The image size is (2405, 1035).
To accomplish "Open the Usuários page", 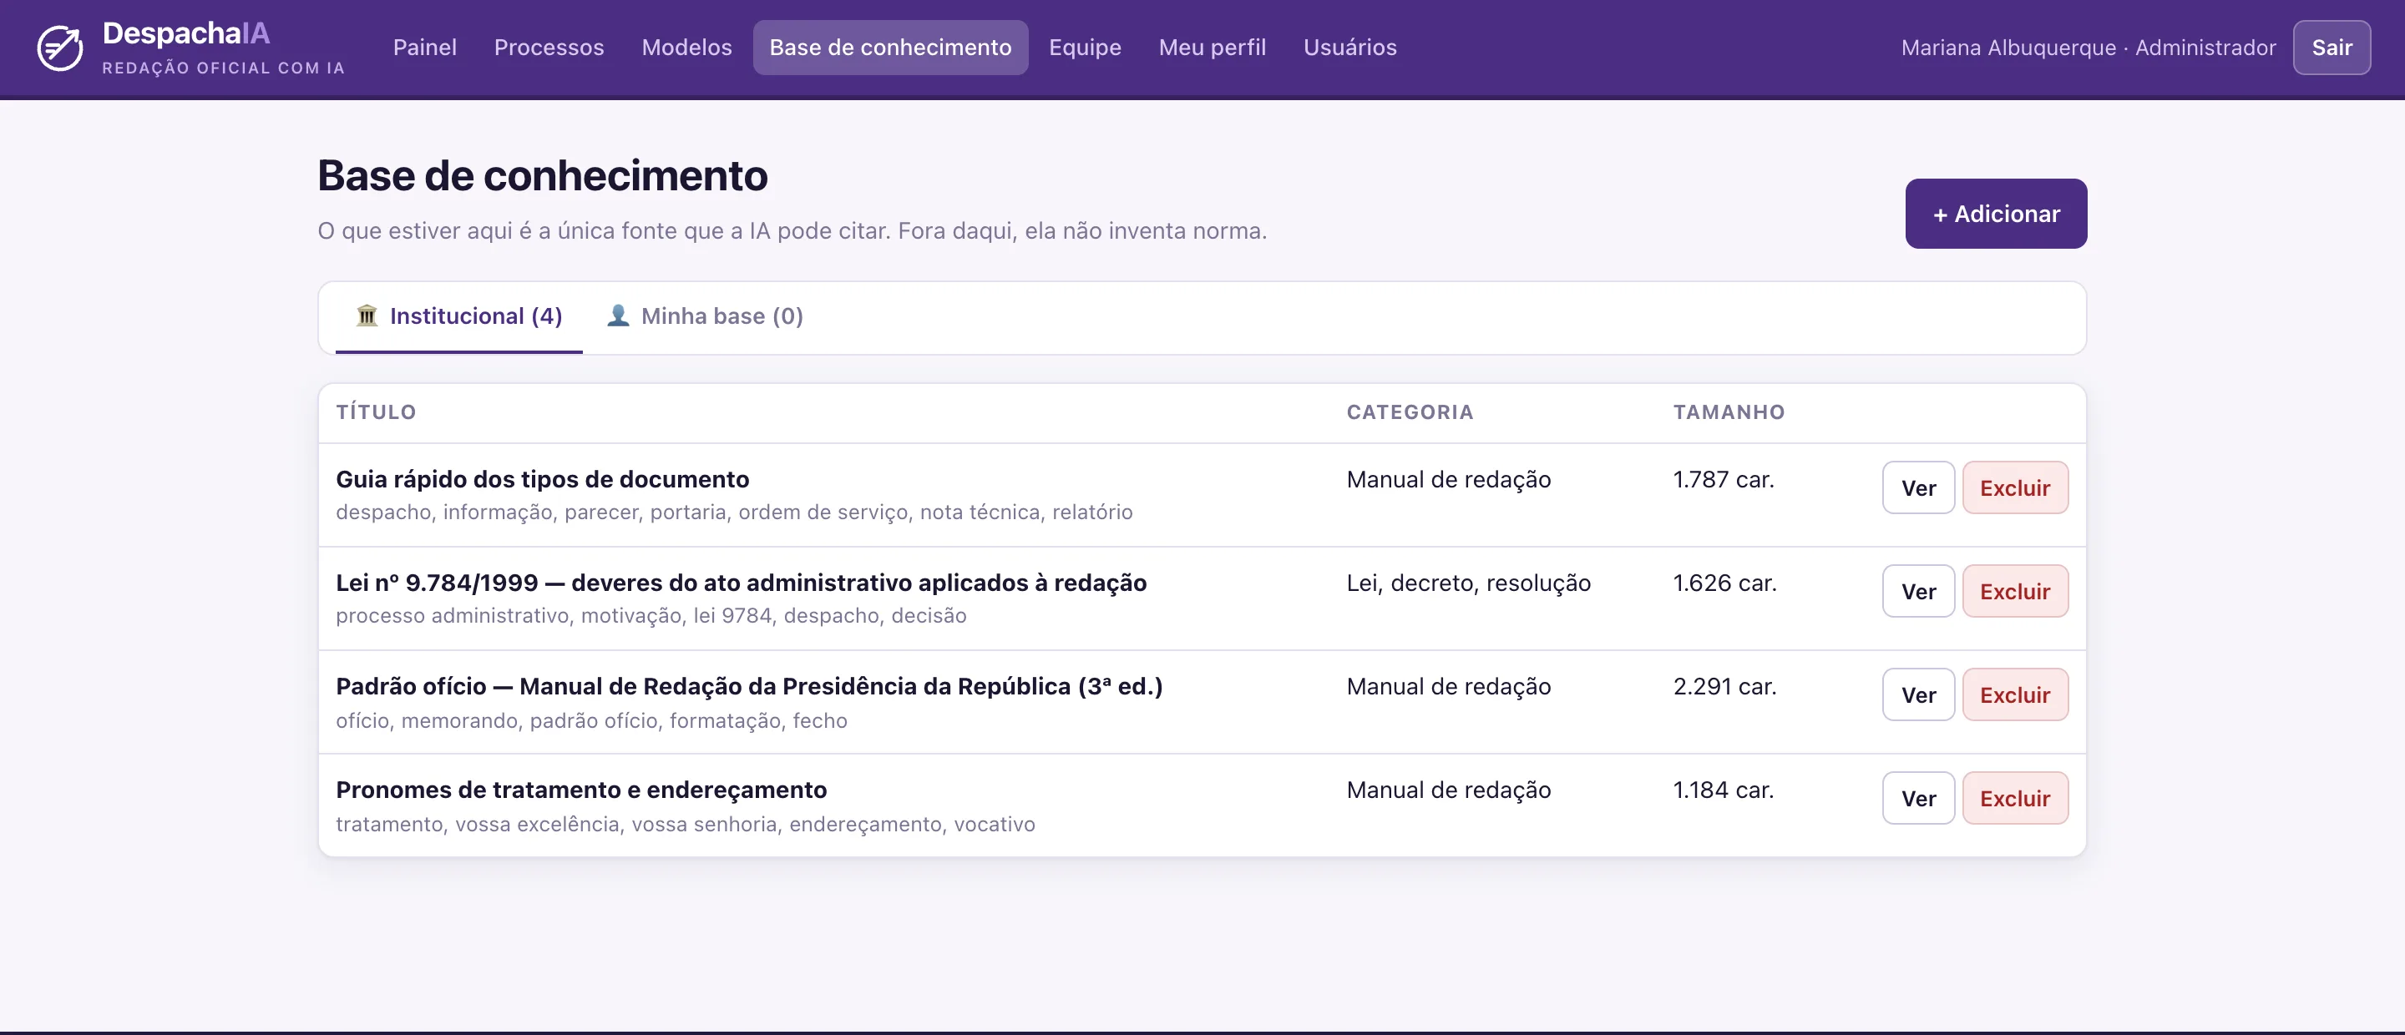I will coord(1350,48).
